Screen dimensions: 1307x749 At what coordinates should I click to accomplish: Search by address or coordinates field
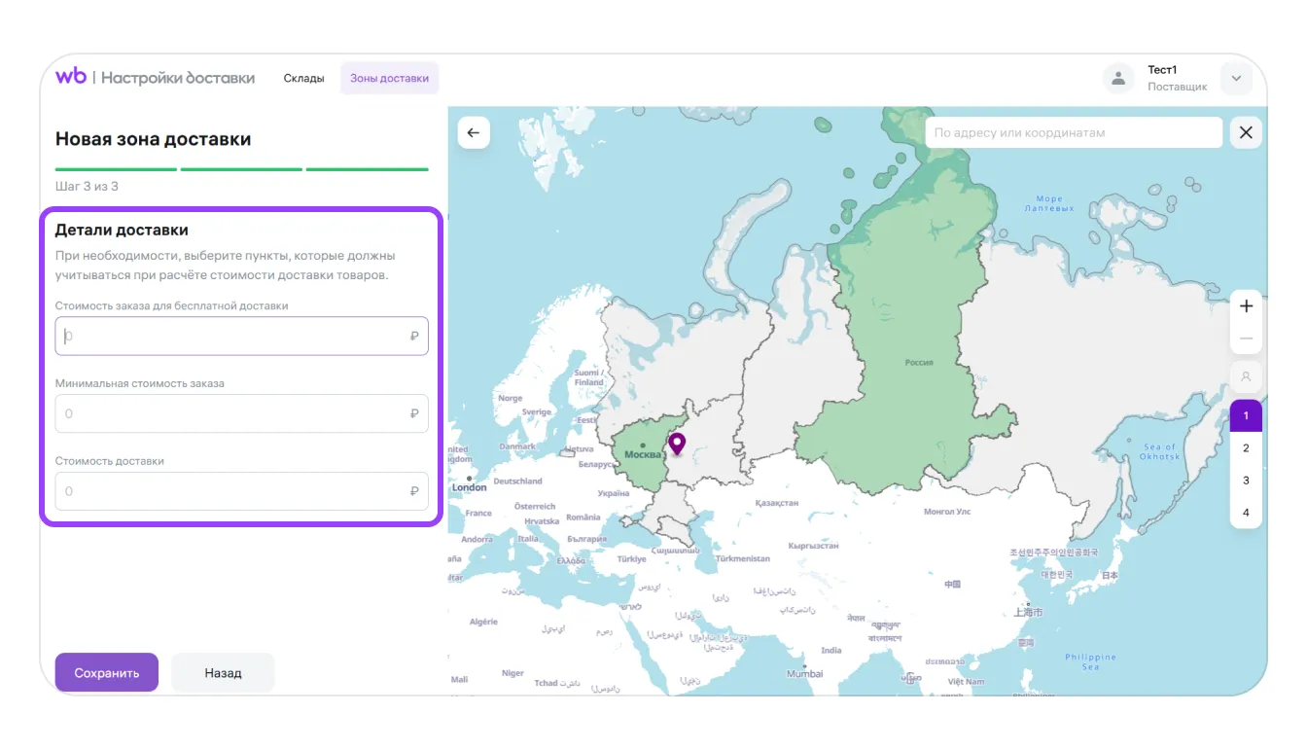(1073, 133)
